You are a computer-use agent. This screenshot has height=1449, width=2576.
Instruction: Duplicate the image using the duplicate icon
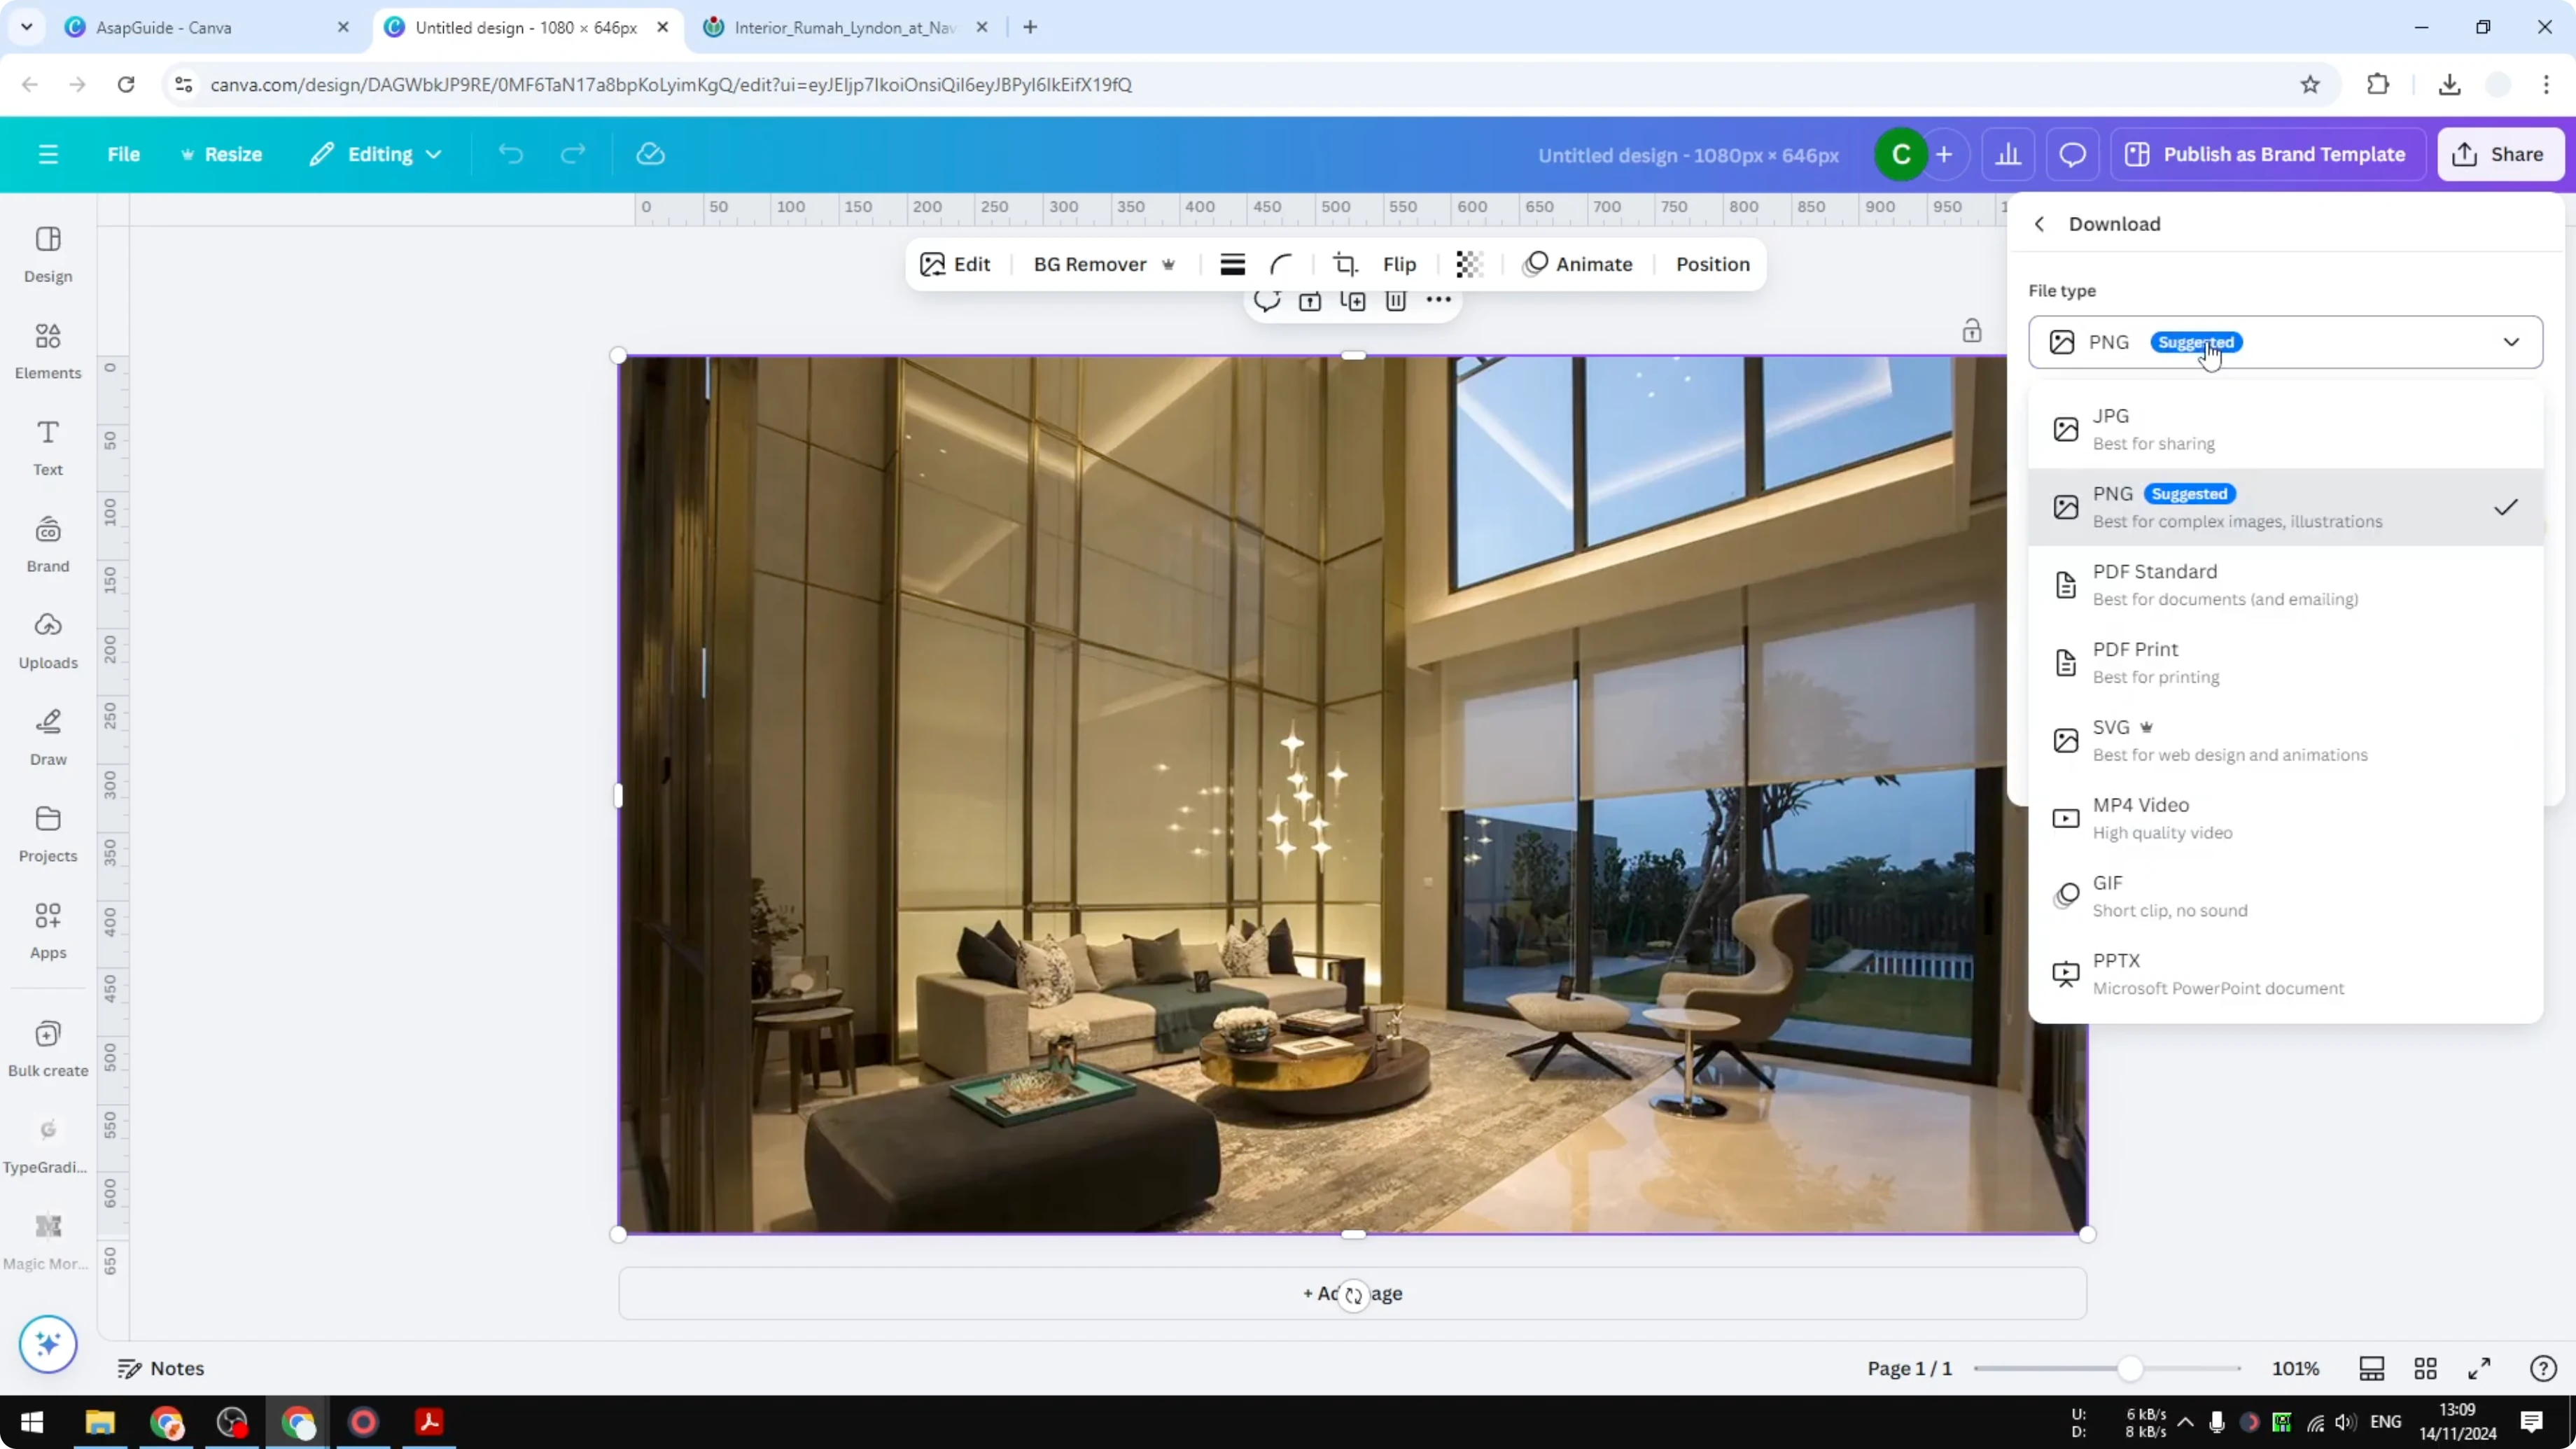point(1353,301)
